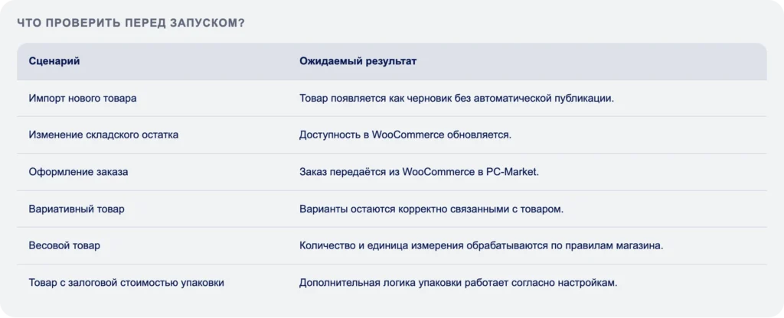Click "Дополнительная логика упаковки" result text
Image resolution: width=784 pixels, height=318 pixels.
coord(459,283)
